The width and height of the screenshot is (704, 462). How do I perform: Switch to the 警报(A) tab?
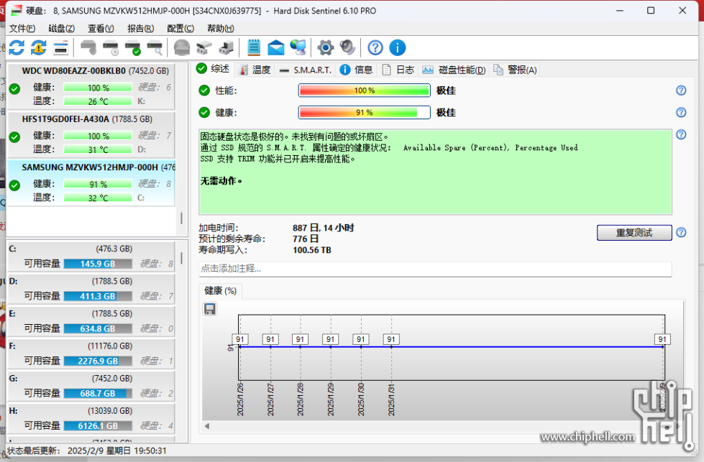(516, 70)
